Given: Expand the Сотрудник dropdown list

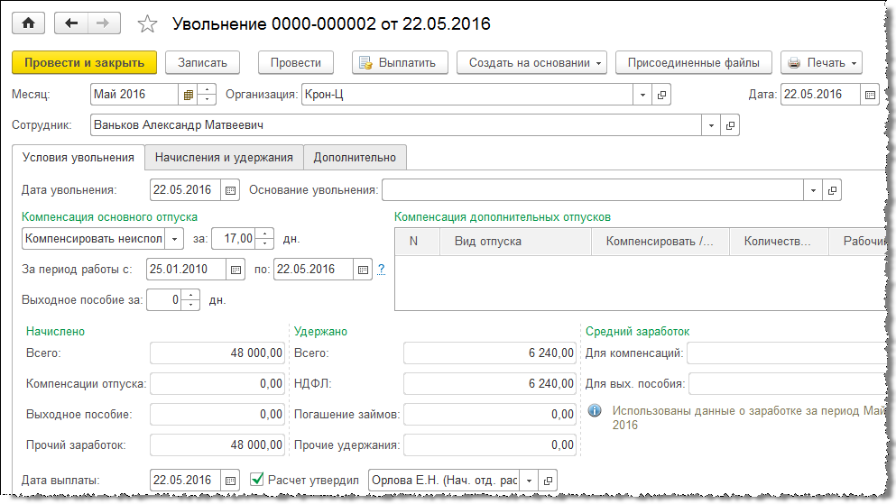Looking at the screenshot, I should pos(711,125).
